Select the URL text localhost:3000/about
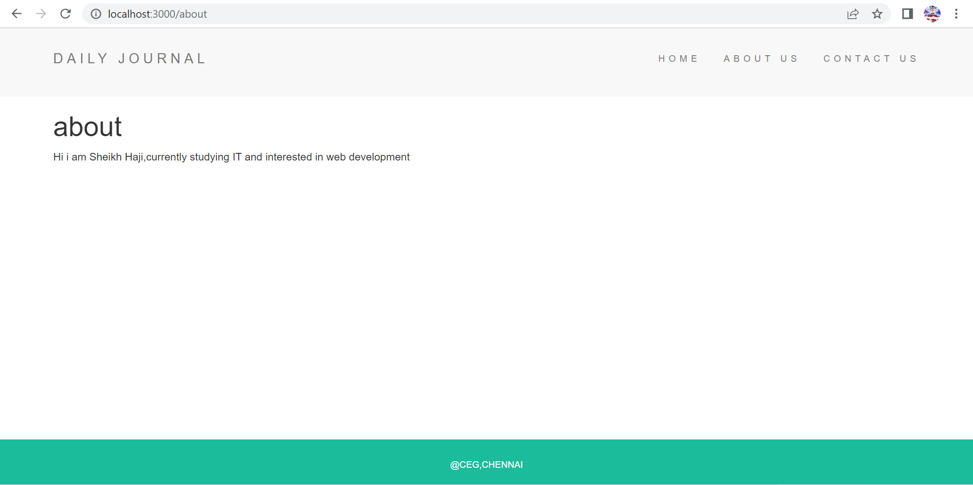Viewport: 973px width, 485px height. 157,14
